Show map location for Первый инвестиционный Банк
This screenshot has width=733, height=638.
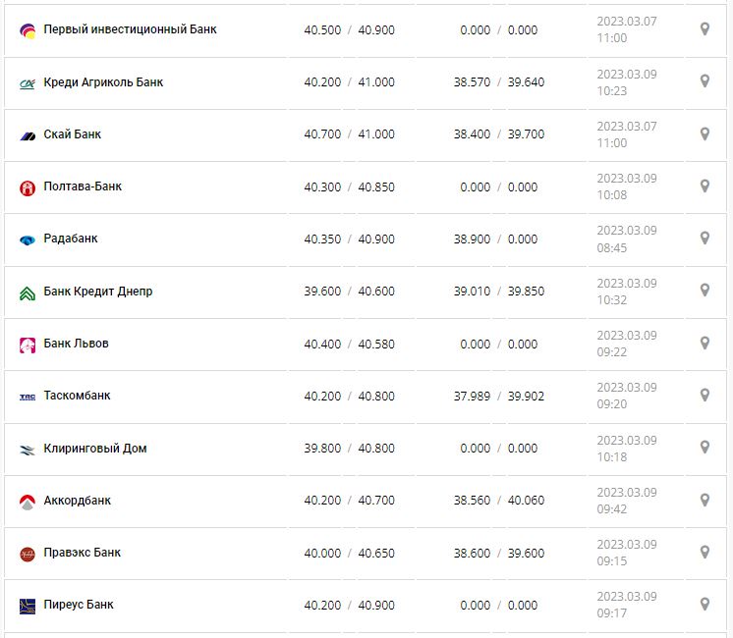[x=705, y=29]
